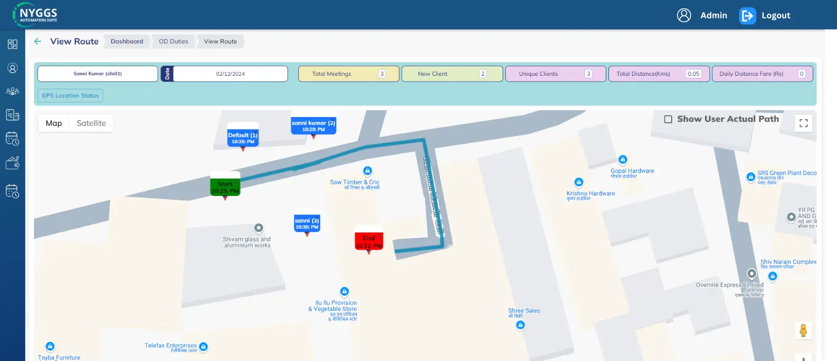The image size is (837, 361).
Task: Click the Shiv Narain Complex pin
Action: click(773, 276)
